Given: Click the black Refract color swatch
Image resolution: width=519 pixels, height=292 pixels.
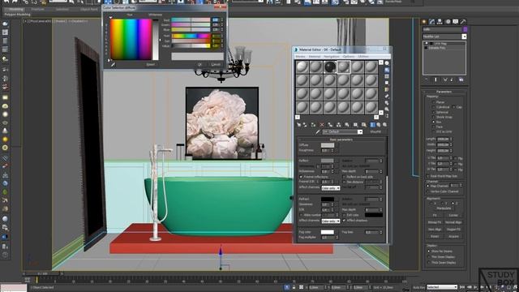Looking at the screenshot, I should pos(328,200).
